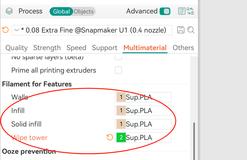Image resolution: width=247 pixels, height=160 pixels.
Task: Reset Wipe tower filament to default
Action: 110,137
